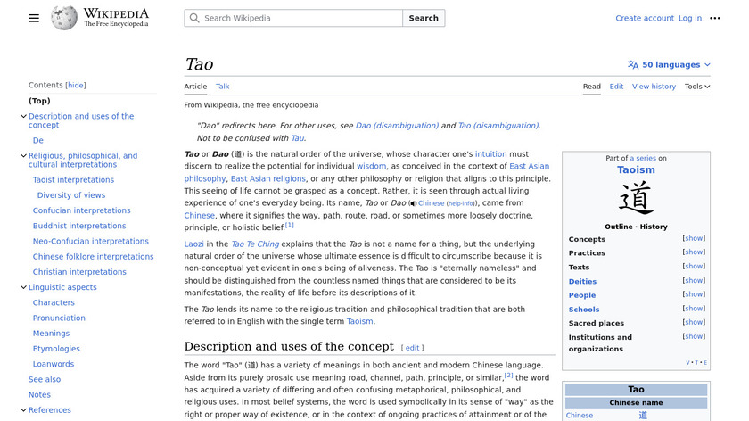
Task: Click the Wikipedia globe logo
Action: coord(64,18)
